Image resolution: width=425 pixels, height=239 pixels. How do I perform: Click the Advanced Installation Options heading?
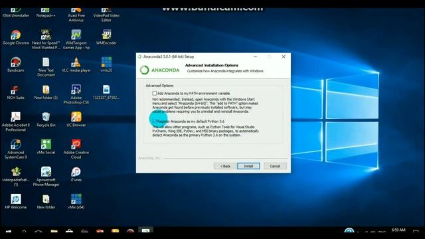212,65
